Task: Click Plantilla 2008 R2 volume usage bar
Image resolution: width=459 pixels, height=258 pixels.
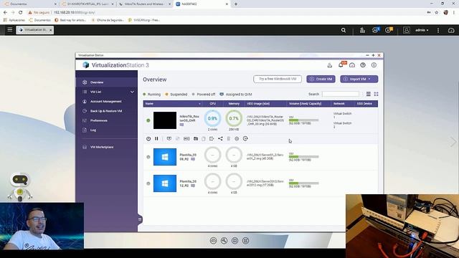Action: (x=303, y=157)
